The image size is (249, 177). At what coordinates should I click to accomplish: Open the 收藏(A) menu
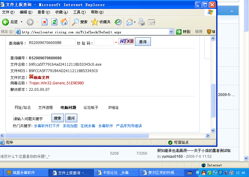61,12
